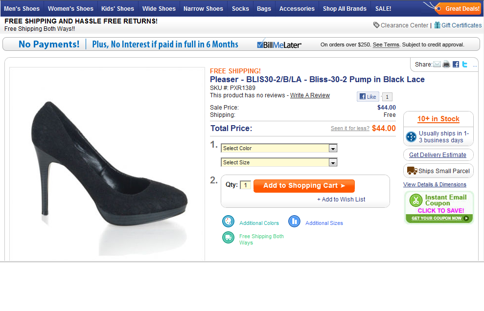Open Write A Review link
This screenshot has height=311, width=484.
pyautogui.click(x=310, y=95)
